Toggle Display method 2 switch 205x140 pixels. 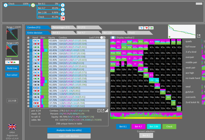tap(113, 37)
